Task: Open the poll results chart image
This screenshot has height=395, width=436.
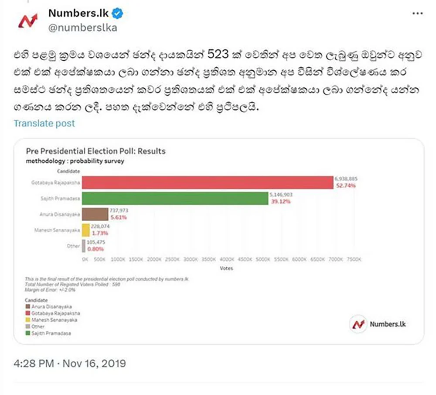Action: coord(218,241)
